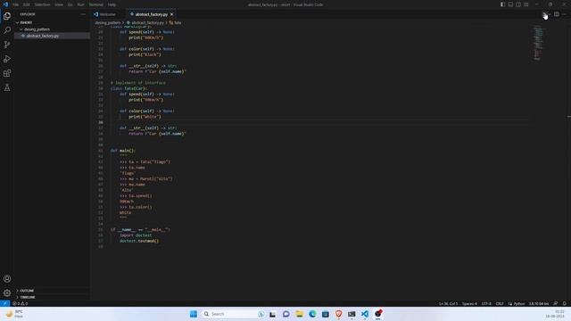Open Explorer Views and More Actions ellipsis
The image size is (571, 321).
83,14
